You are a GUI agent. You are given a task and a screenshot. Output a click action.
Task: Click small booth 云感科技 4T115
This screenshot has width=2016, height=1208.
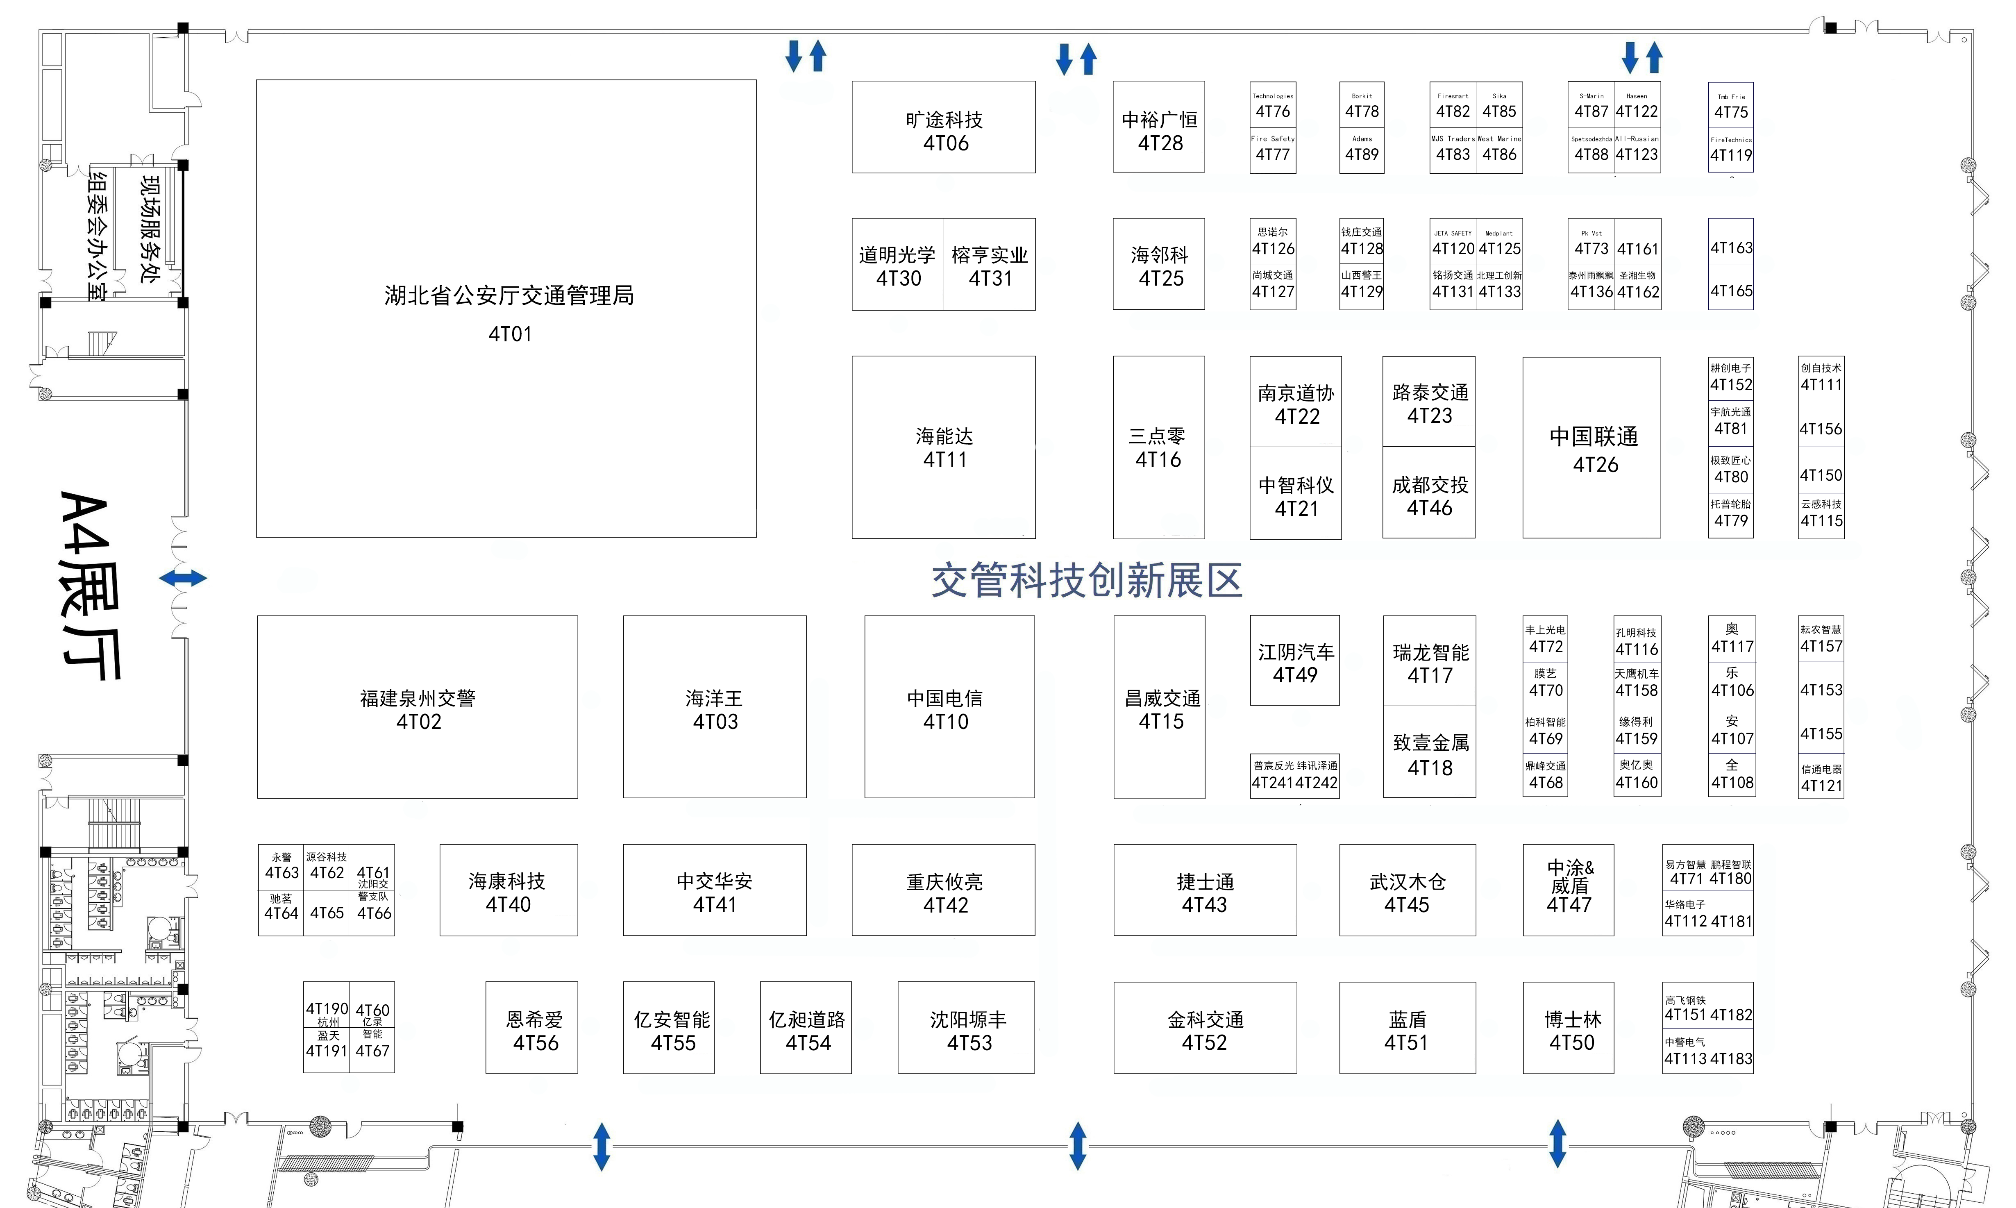tap(1821, 515)
